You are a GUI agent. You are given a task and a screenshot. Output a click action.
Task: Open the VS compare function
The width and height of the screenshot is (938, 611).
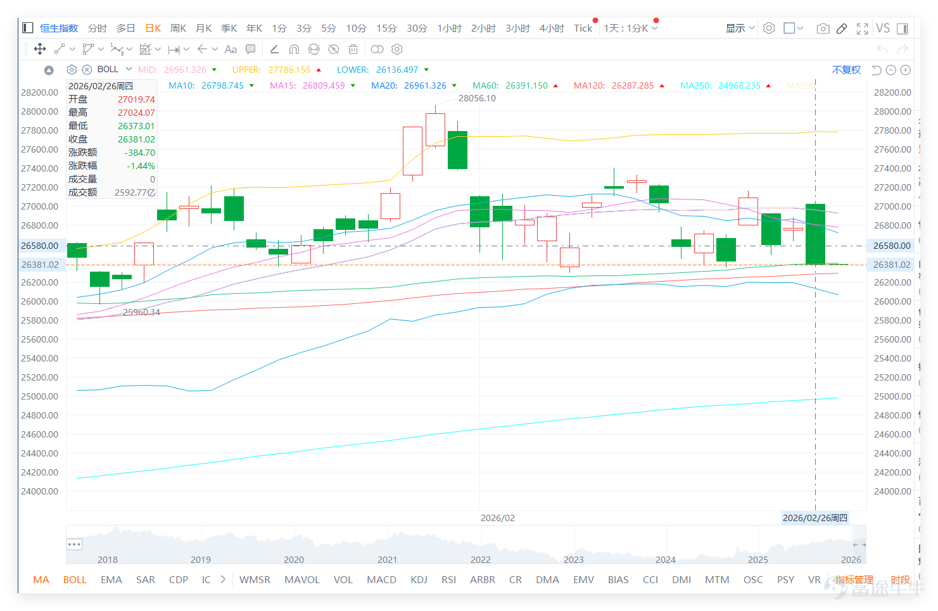pyautogui.click(x=883, y=28)
